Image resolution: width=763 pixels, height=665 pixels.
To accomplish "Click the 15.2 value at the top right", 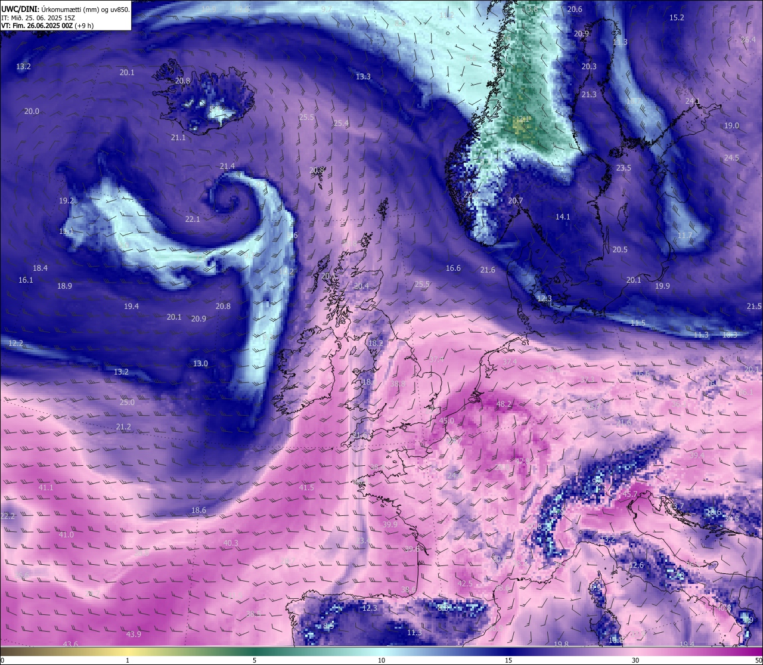I will (677, 18).
